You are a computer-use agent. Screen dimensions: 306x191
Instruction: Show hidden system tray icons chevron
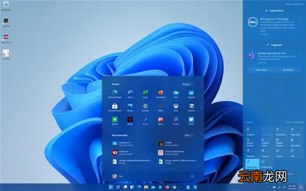tap(269, 187)
